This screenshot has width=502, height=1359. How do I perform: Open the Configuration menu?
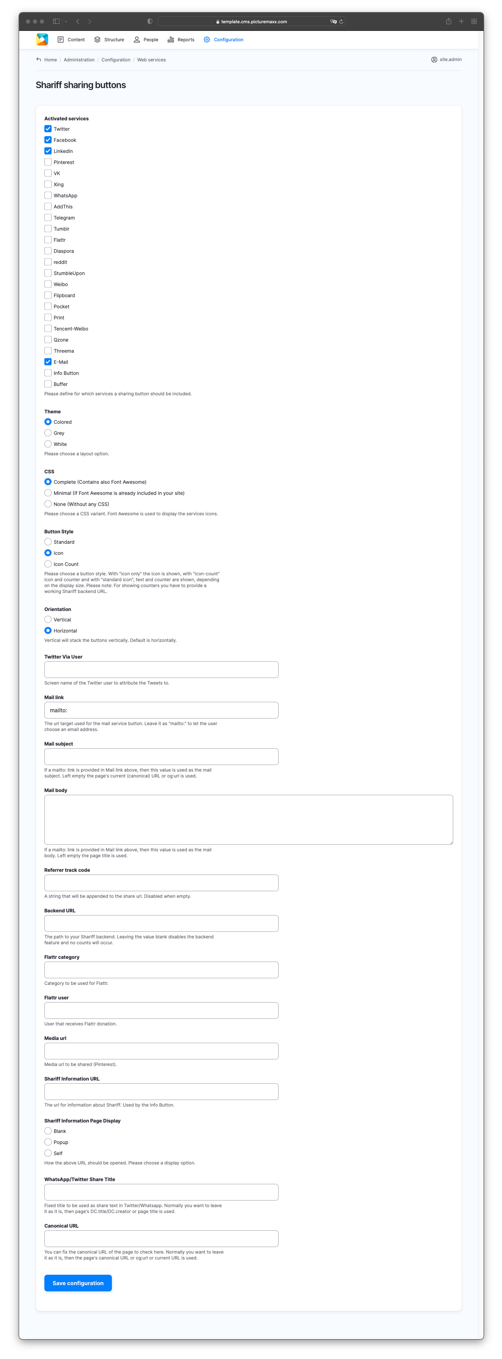[x=223, y=40]
